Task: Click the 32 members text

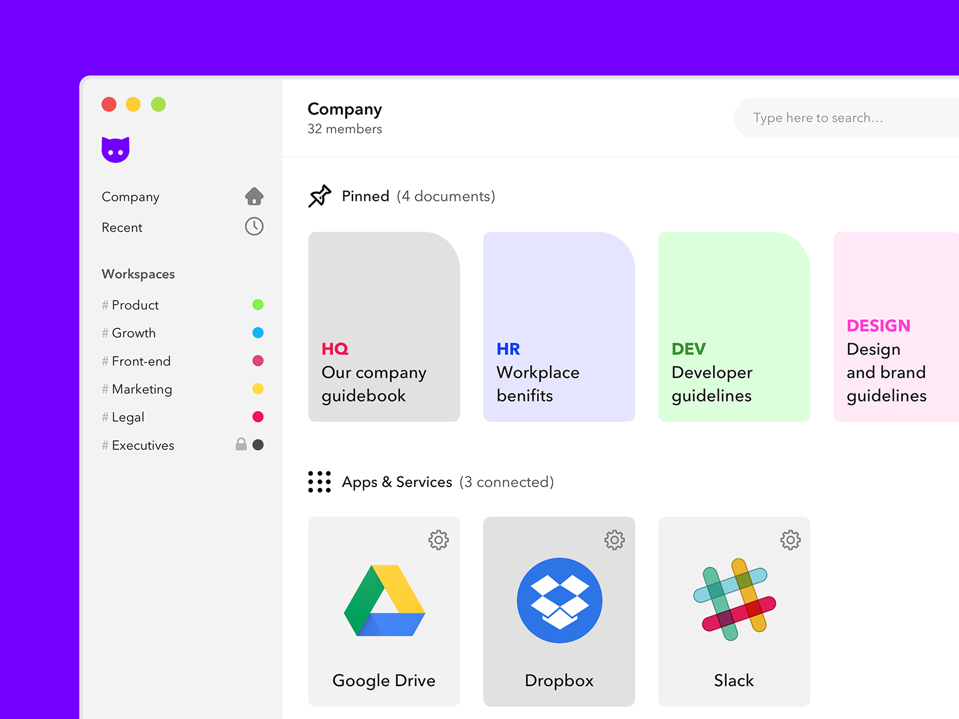Action: click(x=345, y=129)
